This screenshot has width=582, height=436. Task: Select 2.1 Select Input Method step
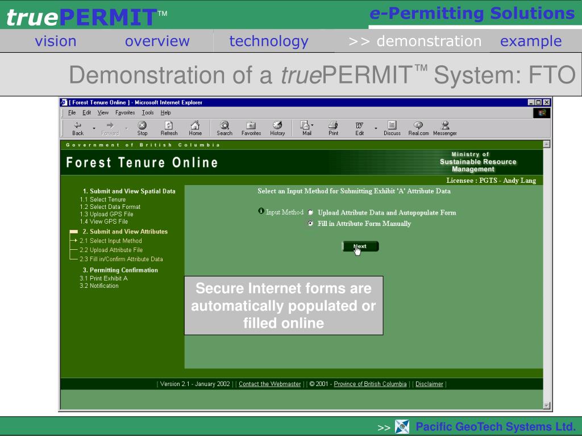[x=111, y=241]
